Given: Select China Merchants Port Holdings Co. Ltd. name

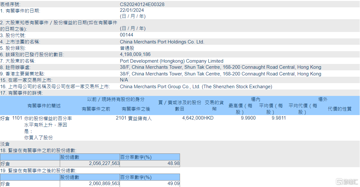Looking at the screenshot, I should 162,42.
